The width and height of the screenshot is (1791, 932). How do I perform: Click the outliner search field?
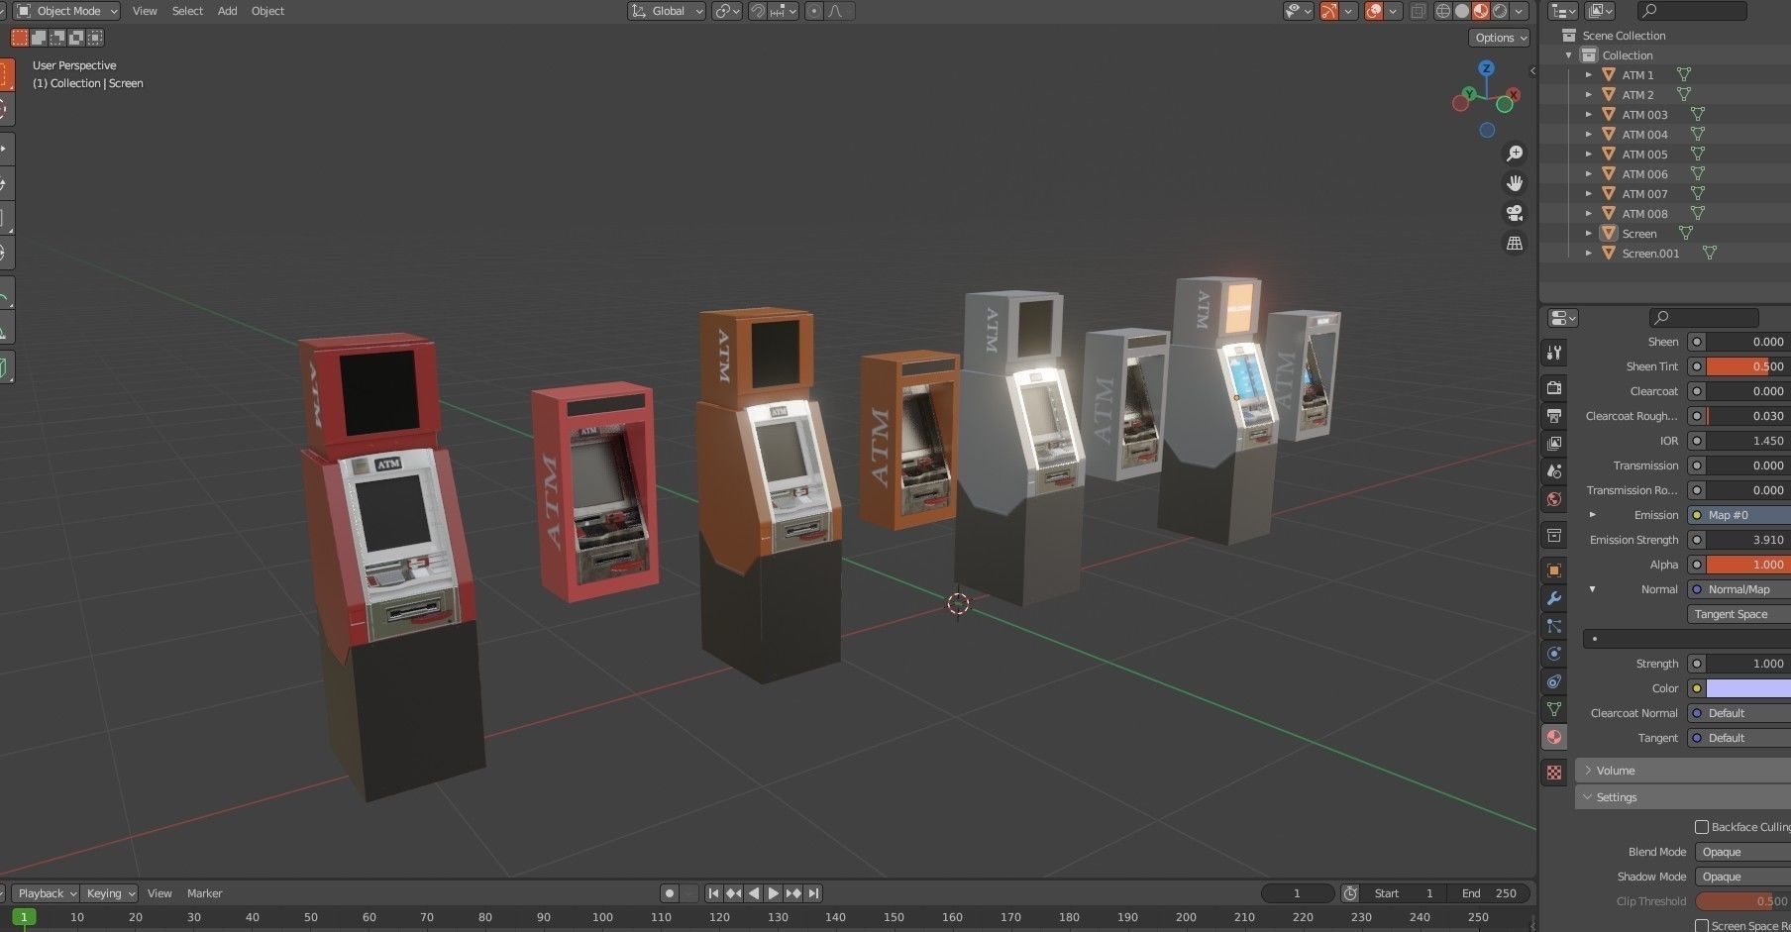coord(1692,11)
